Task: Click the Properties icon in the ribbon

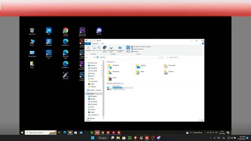Action: (88, 49)
